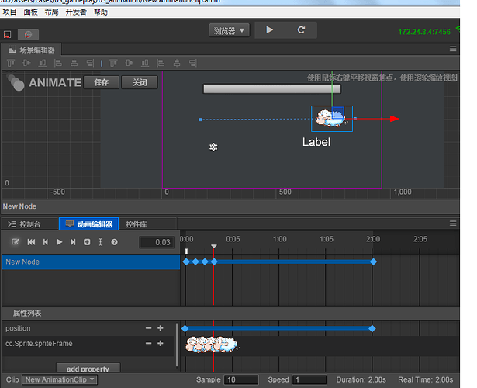Click the distribute horizontal center icon
477x388 pixels.
177,63
